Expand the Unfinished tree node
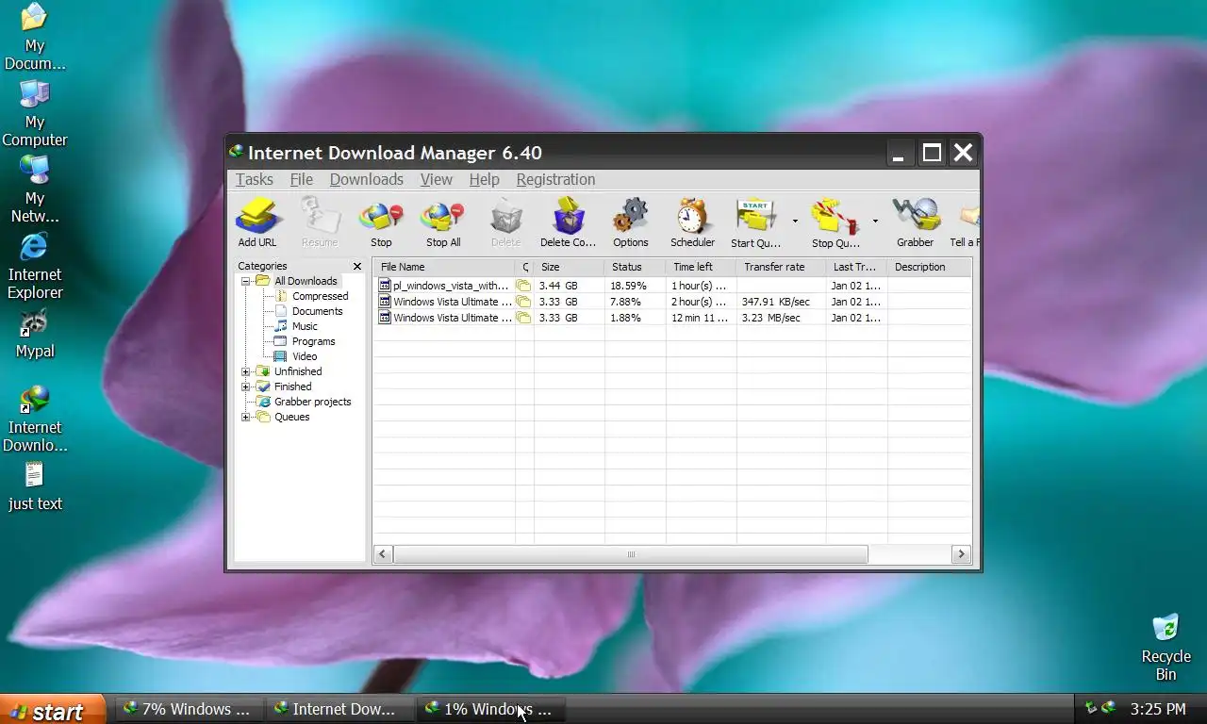 (x=246, y=371)
